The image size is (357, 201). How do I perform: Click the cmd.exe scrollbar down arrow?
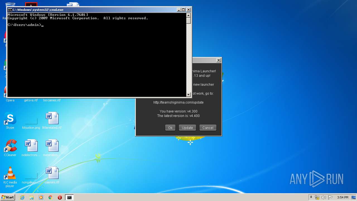tap(189, 94)
